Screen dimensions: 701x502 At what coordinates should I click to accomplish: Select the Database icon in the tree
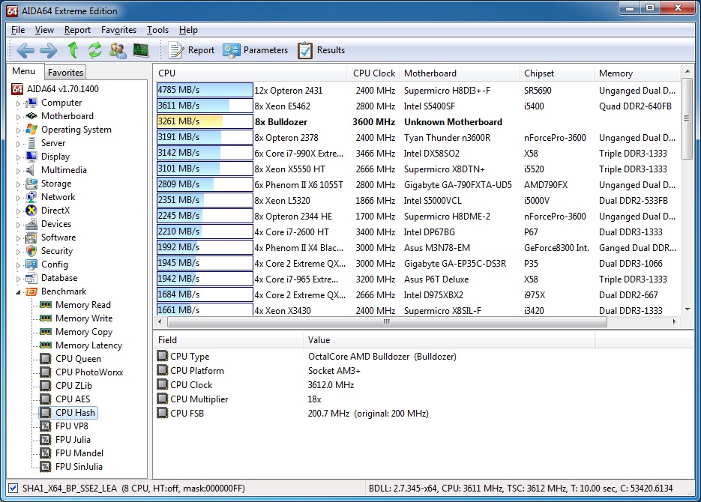pyautogui.click(x=31, y=278)
